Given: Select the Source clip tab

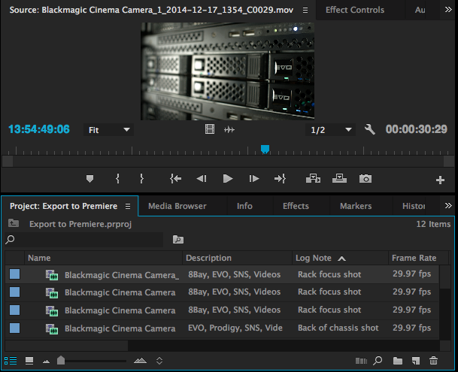Looking at the screenshot, I should 151,10.
